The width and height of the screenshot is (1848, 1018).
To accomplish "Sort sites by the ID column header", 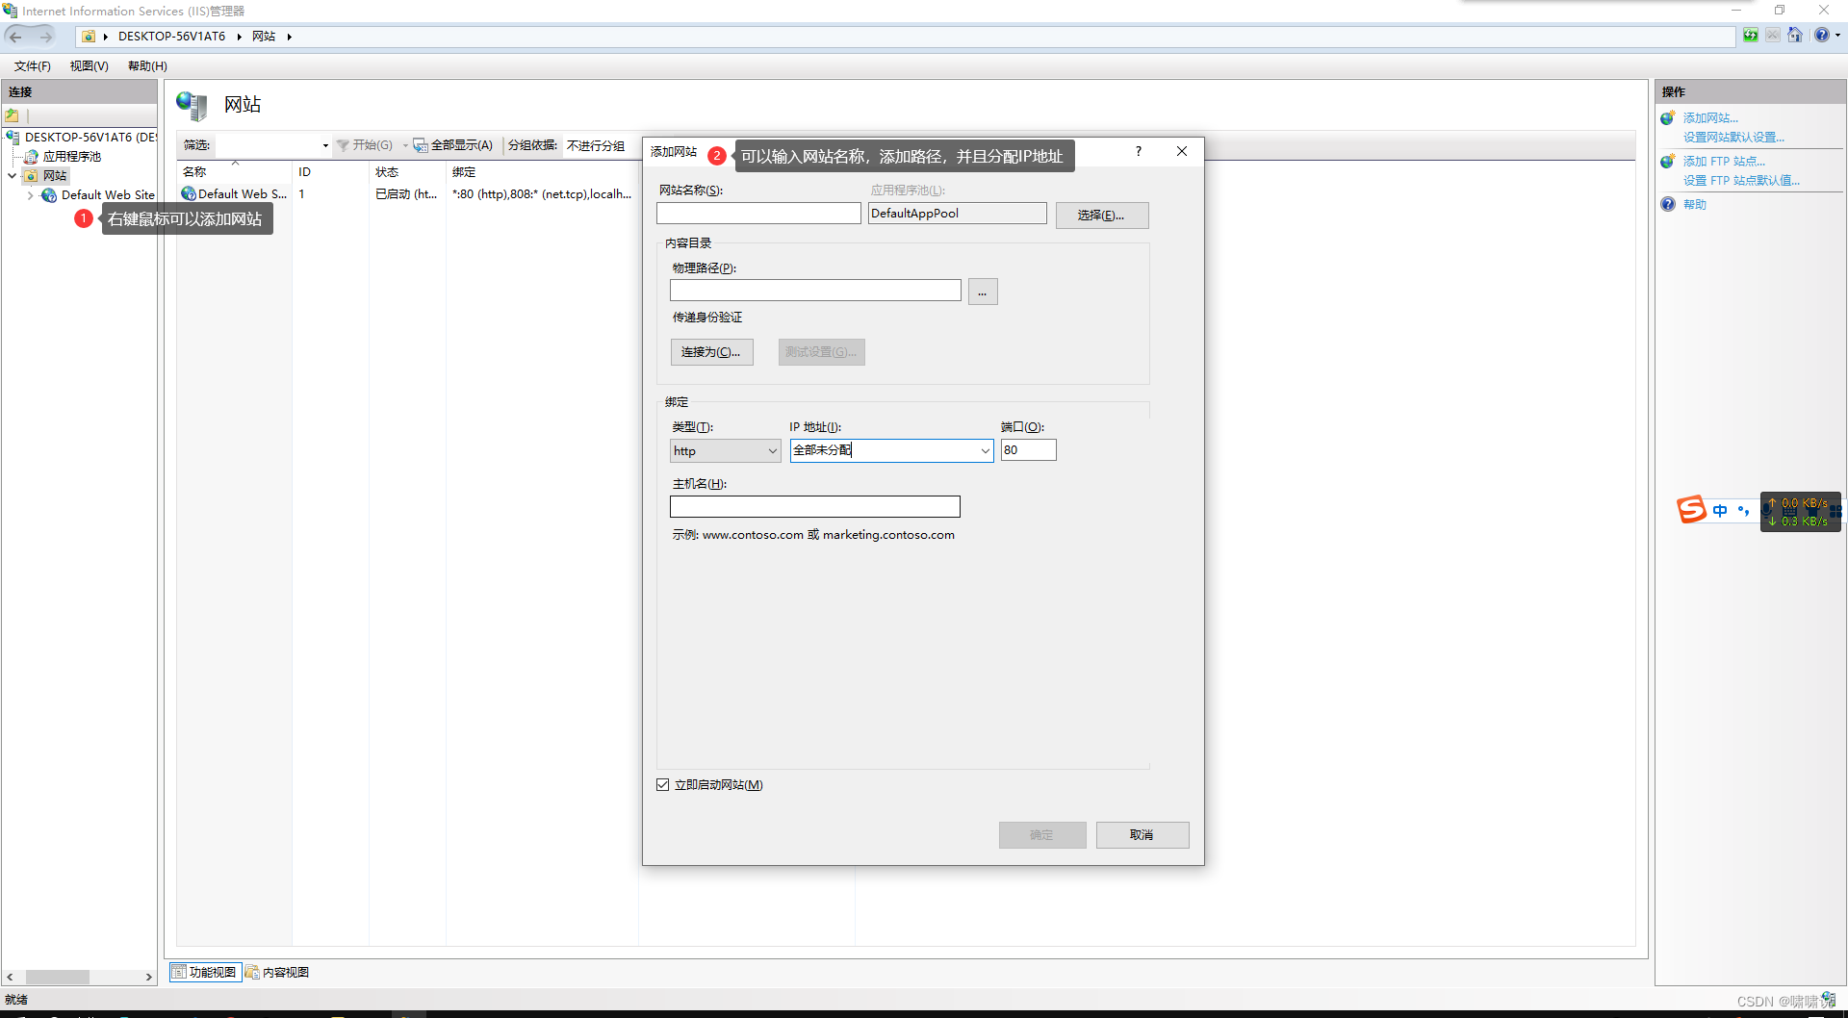I will pos(330,172).
